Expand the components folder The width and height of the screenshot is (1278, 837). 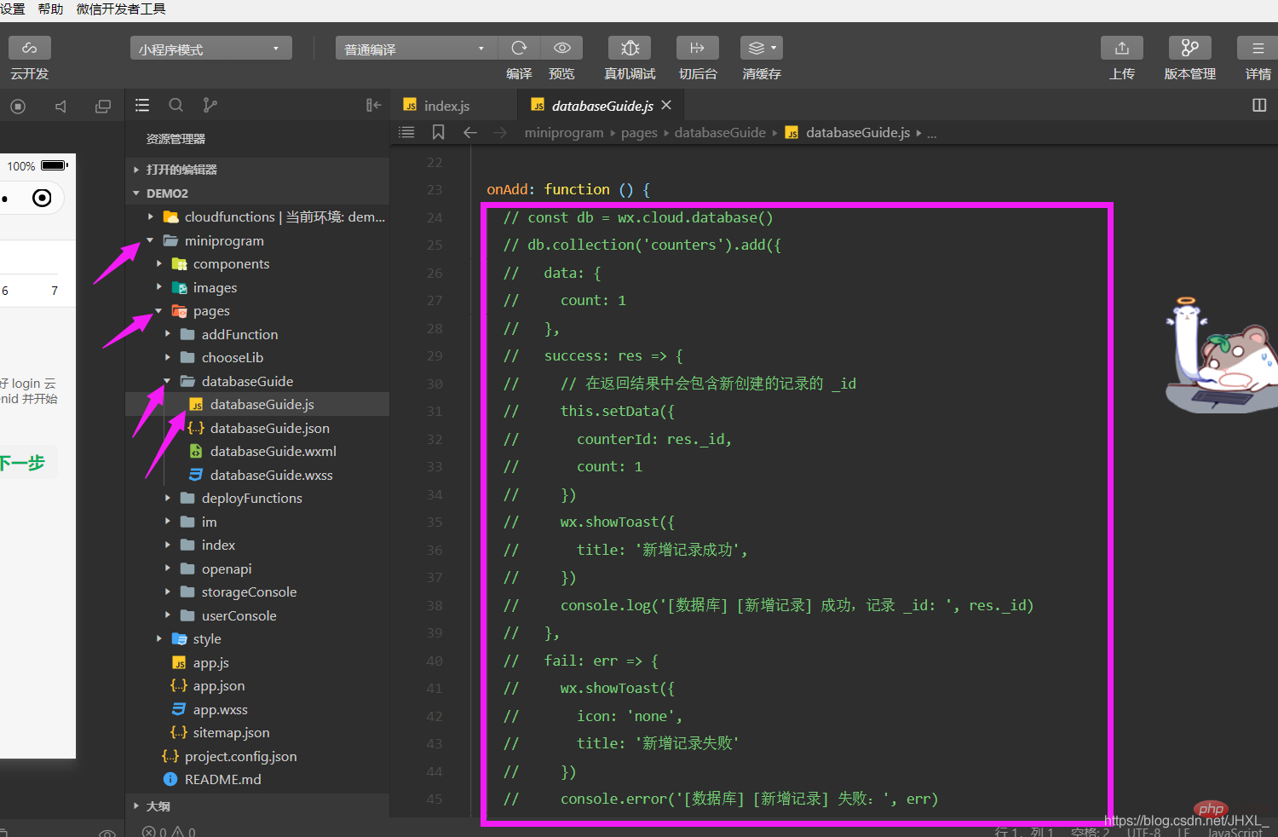(x=257, y=263)
